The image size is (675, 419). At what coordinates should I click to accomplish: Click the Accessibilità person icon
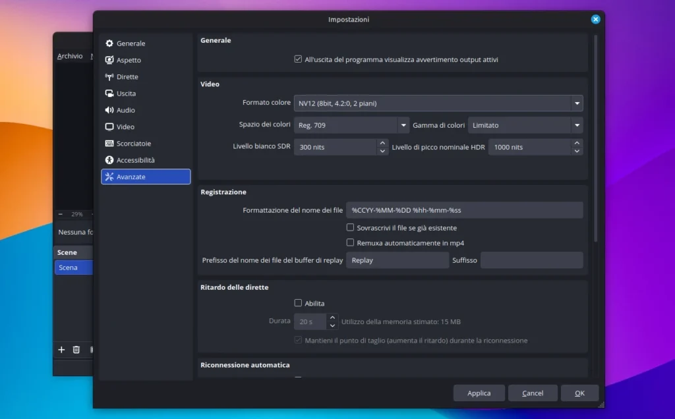pyautogui.click(x=109, y=160)
